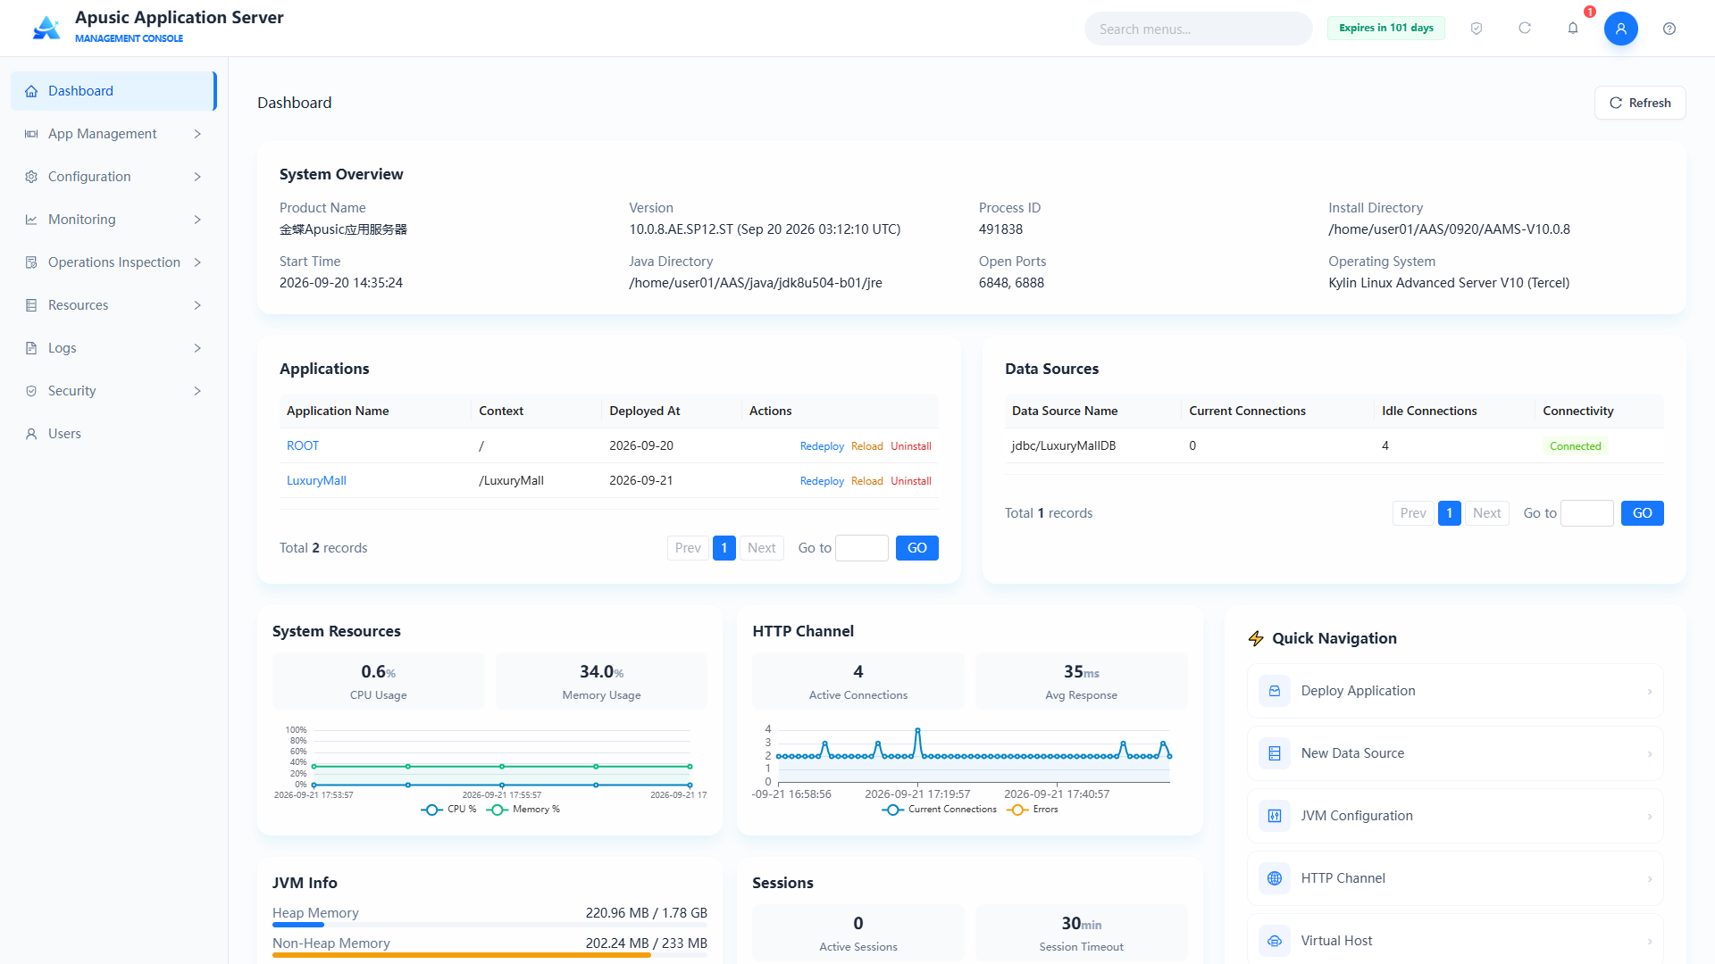Viewport: 1715px width, 964px height.
Task: Open Deploy Application quick navigation icon
Action: coord(1275,691)
